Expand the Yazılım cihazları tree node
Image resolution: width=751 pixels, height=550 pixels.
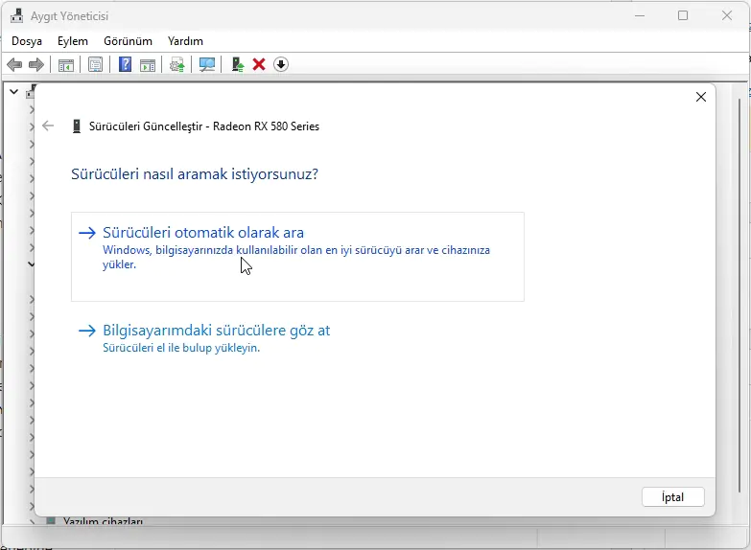32,523
